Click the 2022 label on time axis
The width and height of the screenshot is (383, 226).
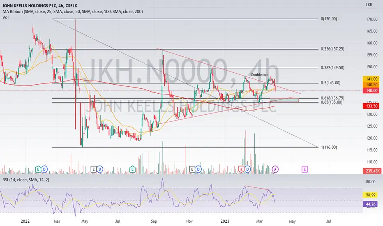pos(25,221)
